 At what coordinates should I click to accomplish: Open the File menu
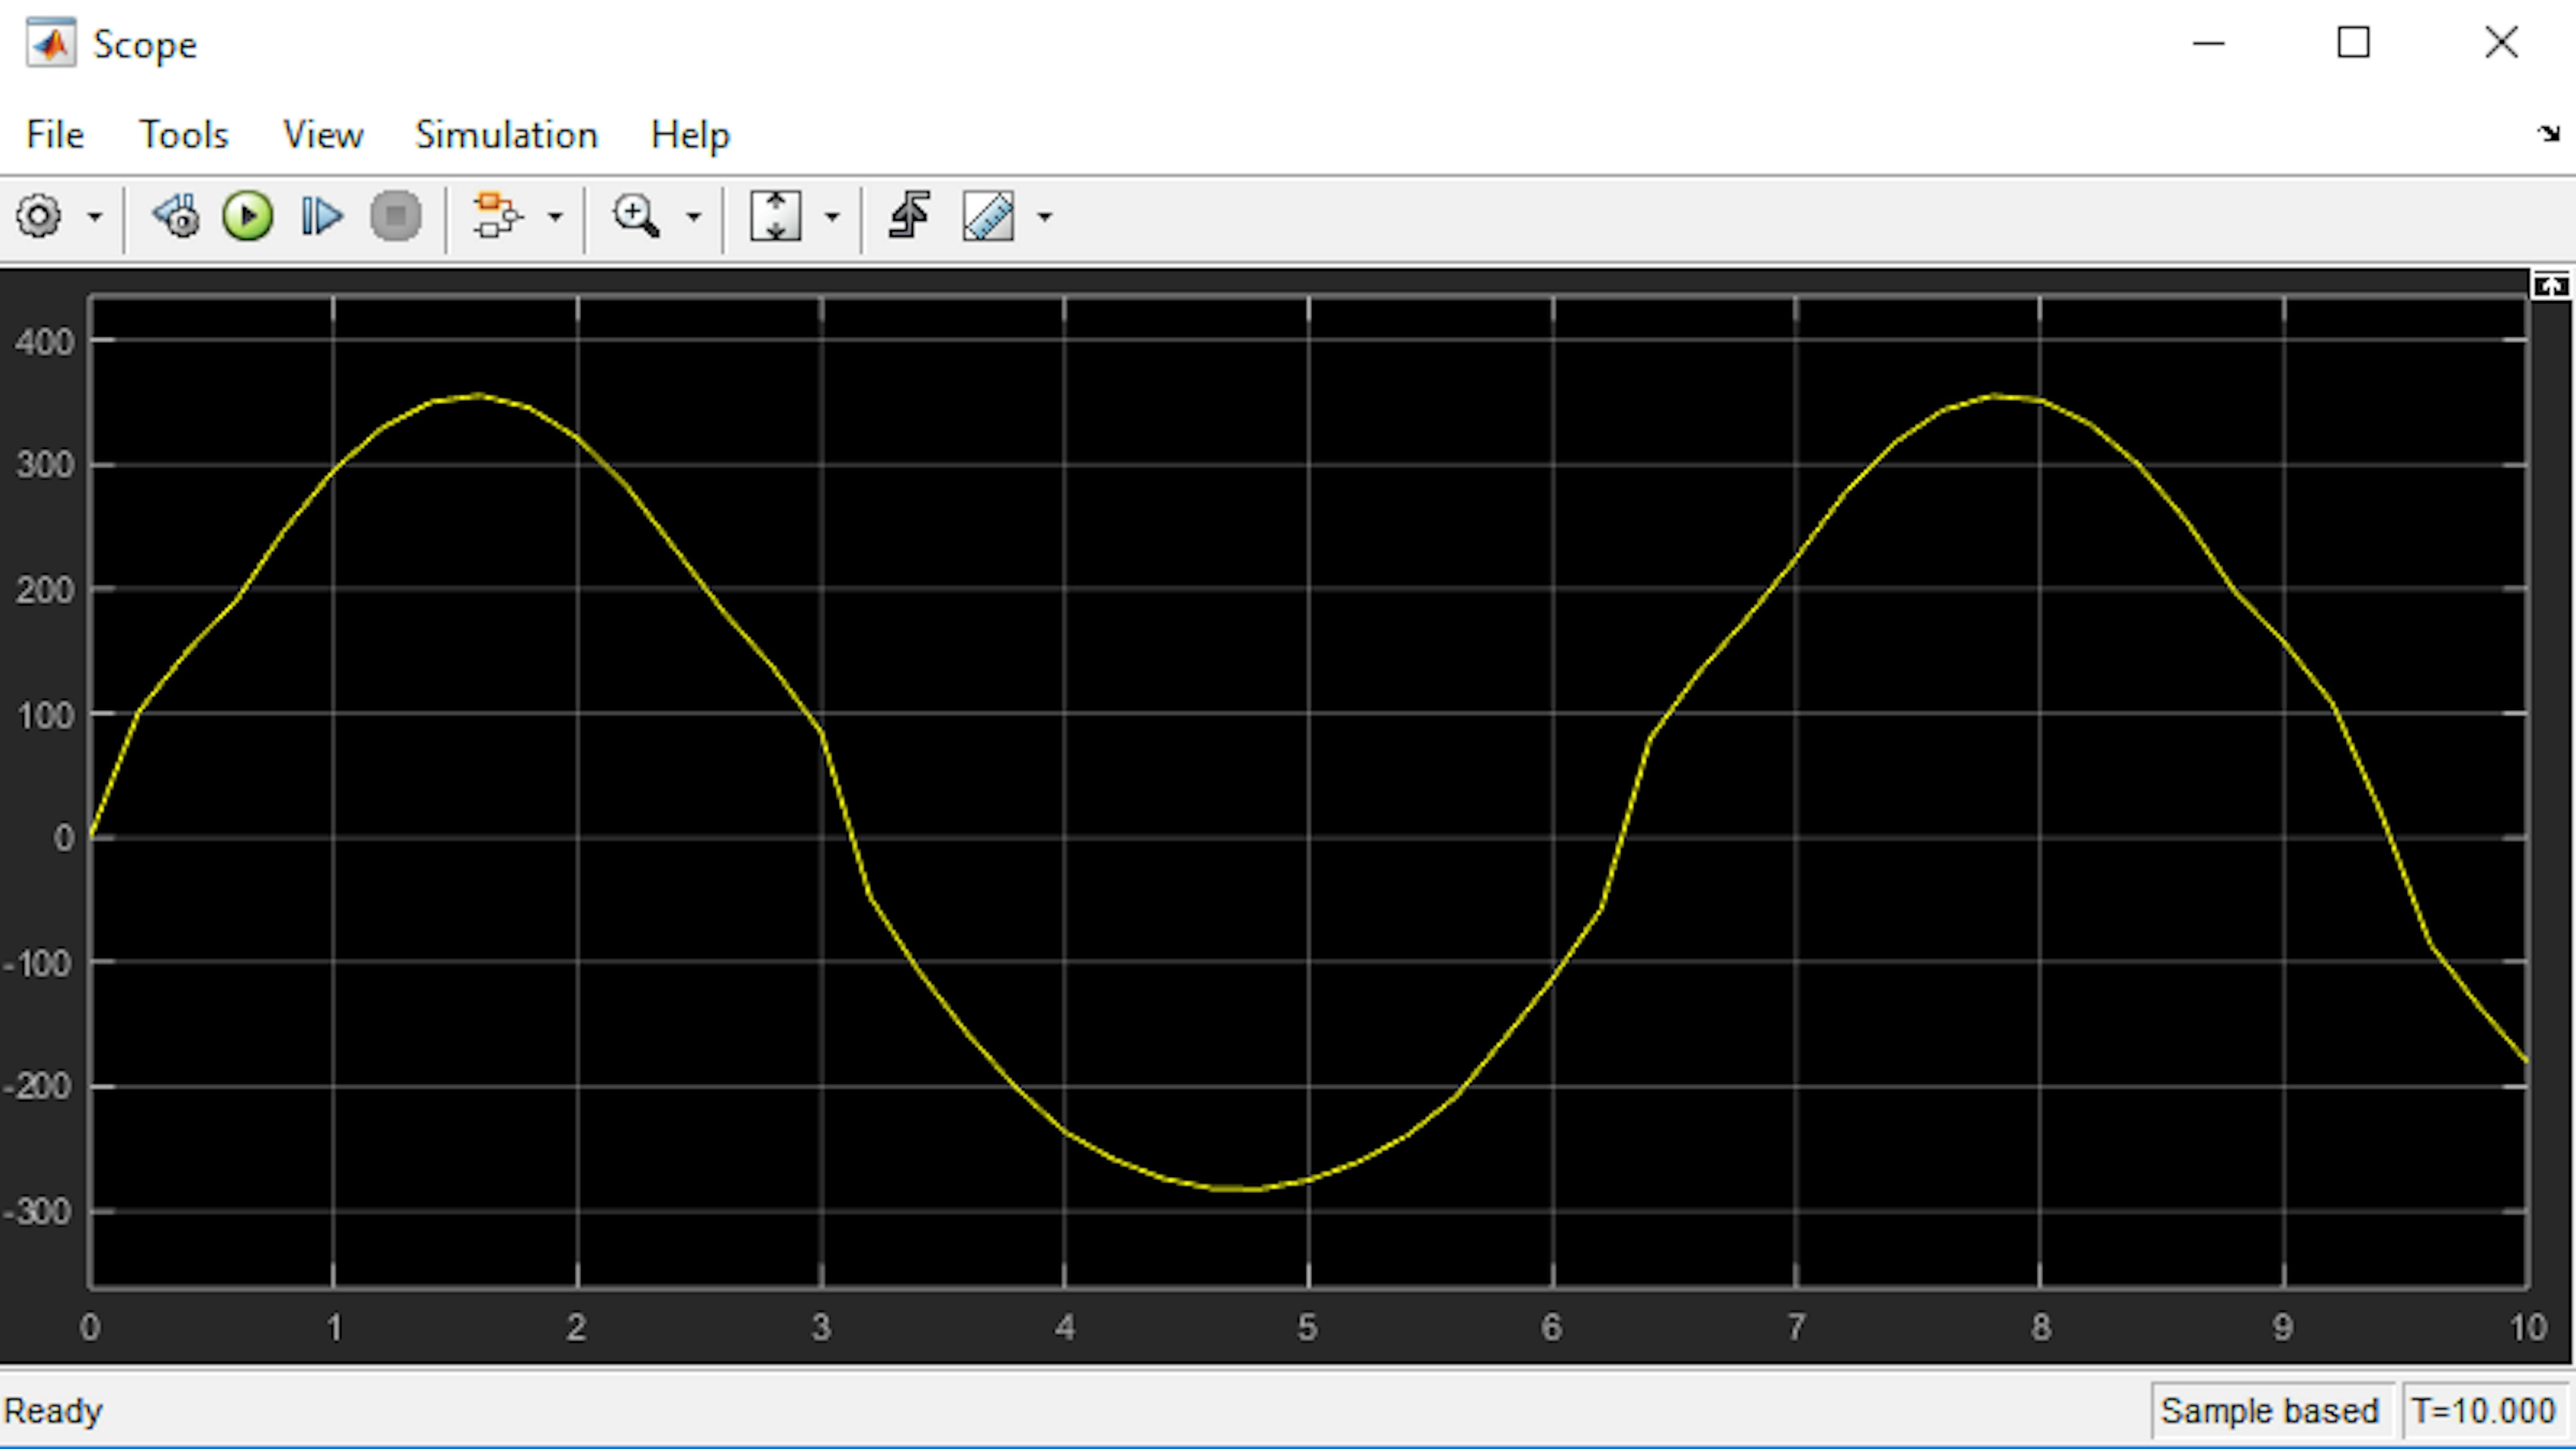(x=55, y=134)
